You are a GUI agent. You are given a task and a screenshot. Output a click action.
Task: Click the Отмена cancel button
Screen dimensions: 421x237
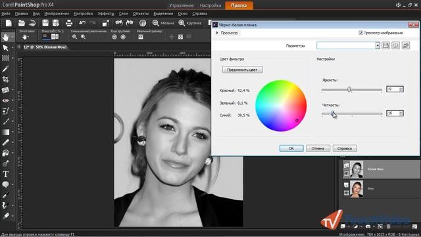[318, 148]
